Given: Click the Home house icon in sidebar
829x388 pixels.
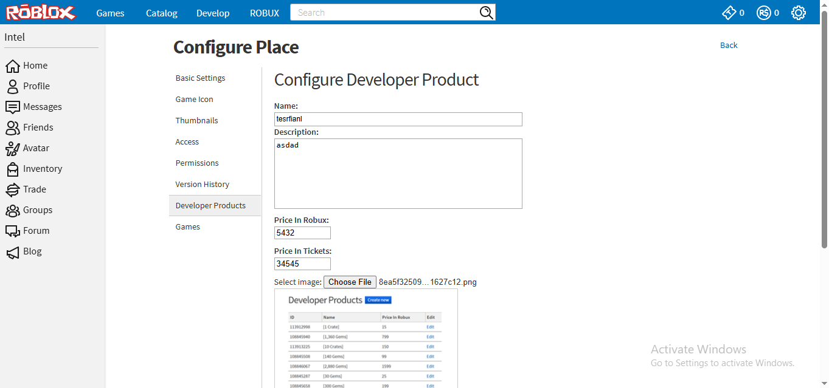Looking at the screenshot, I should click(13, 66).
